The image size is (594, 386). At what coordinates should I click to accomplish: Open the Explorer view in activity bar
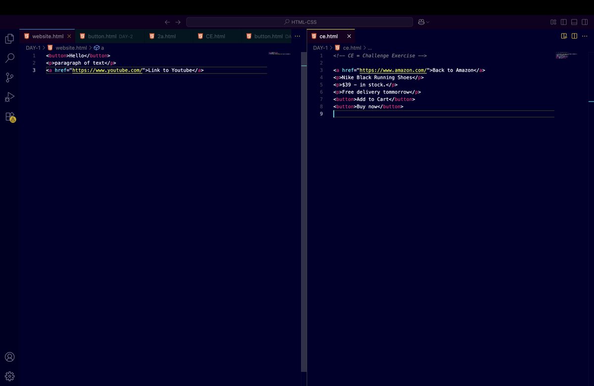[x=9, y=39]
